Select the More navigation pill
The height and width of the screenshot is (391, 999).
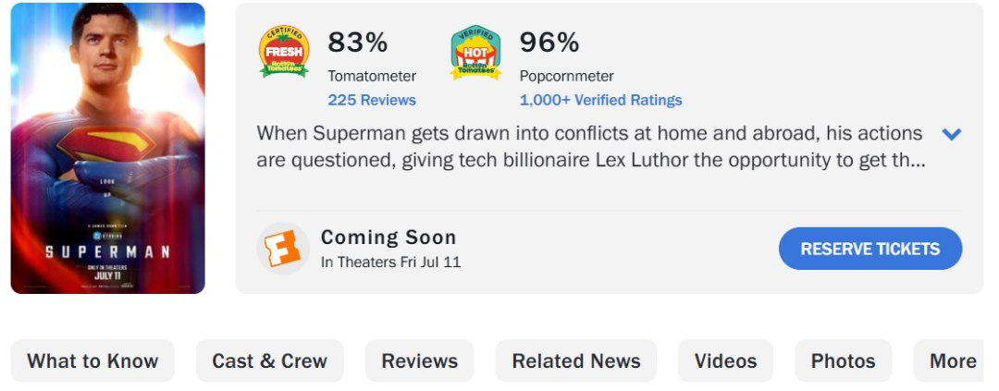tap(949, 360)
